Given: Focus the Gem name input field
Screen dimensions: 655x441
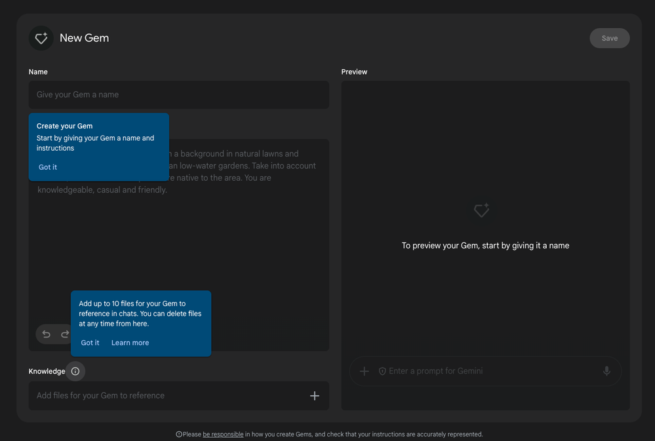Looking at the screenshot, I should point(179,95).
